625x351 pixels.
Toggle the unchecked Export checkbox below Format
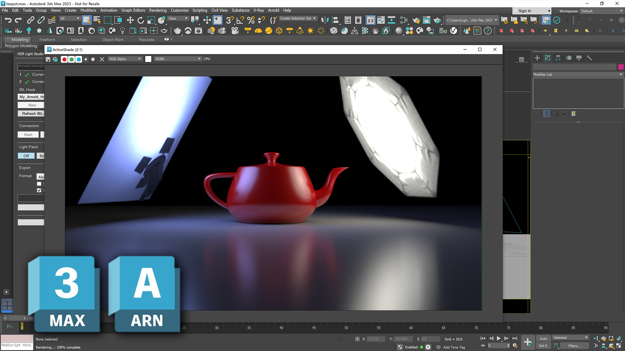(x=39, y=184)
